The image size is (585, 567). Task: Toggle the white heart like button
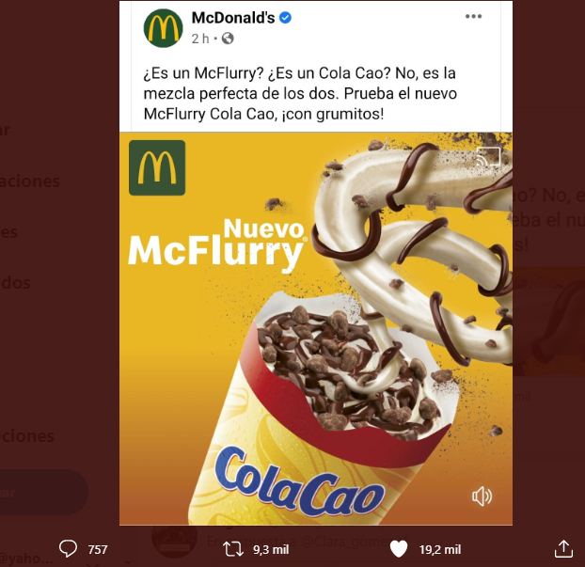pos(398,548)
